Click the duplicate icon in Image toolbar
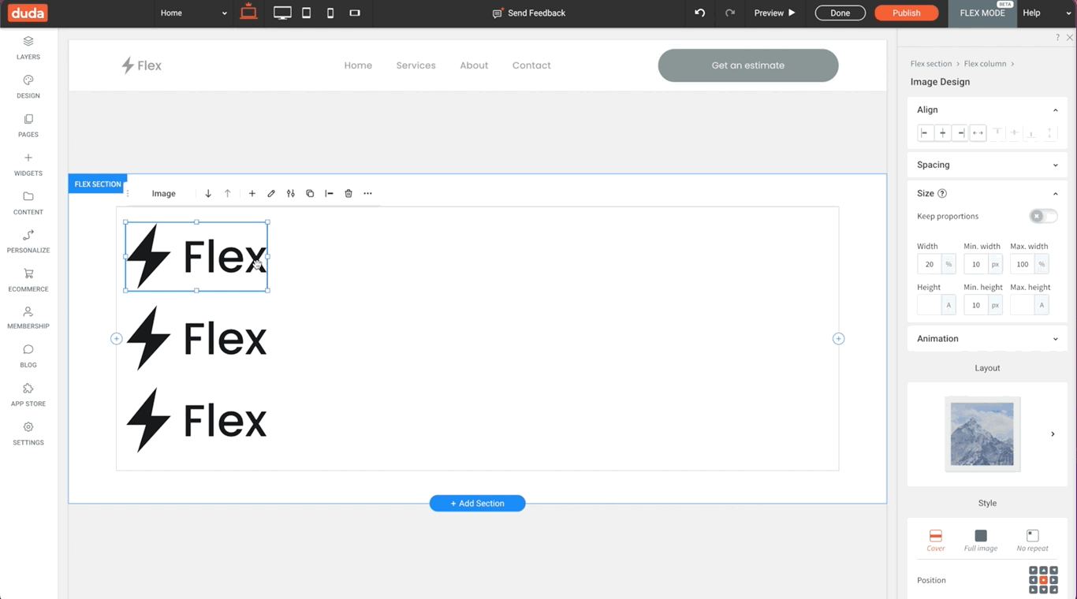 click(x=310, y=193)
